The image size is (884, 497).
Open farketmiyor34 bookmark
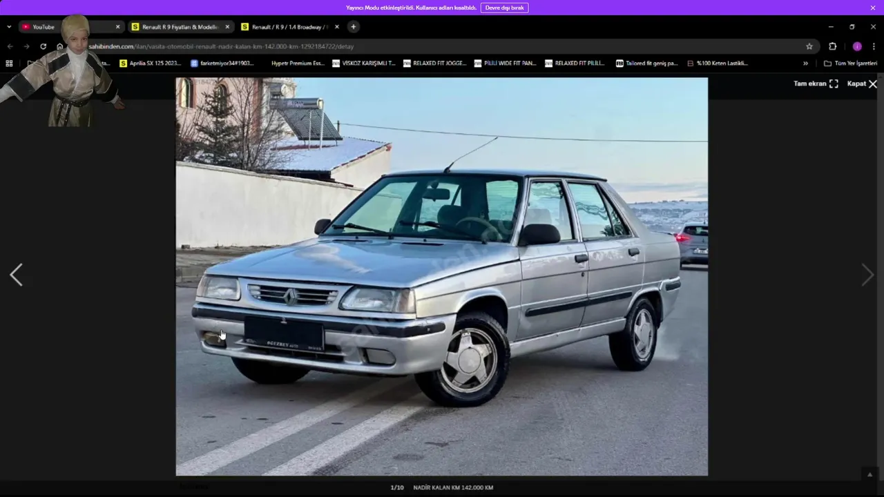click(x=222, y=63)
